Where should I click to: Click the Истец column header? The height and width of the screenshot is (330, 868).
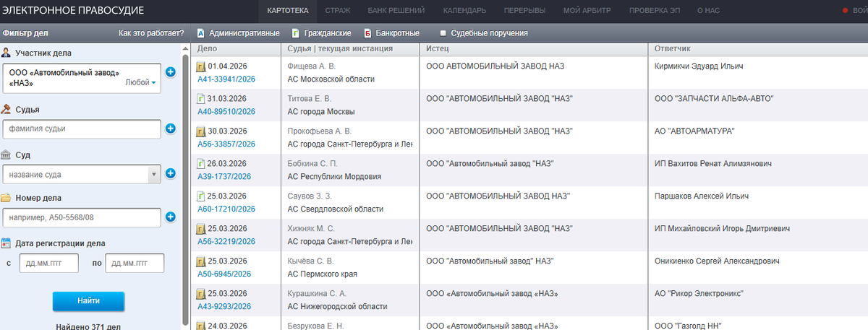[x=438, y=49]
